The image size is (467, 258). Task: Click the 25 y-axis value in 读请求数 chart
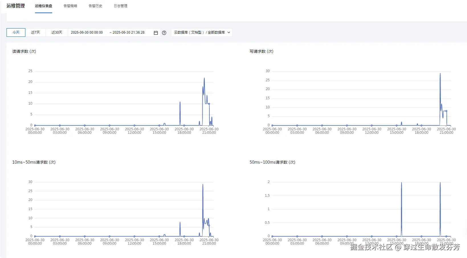[30, 71]
